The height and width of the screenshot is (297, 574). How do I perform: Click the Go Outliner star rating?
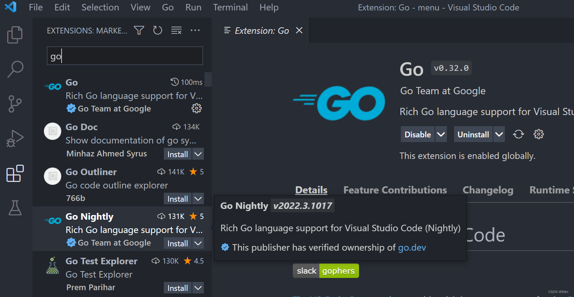tap(197, 172)
